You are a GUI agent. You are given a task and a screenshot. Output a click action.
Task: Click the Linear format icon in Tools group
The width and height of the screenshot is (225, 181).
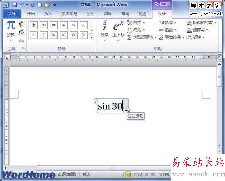click(x=22, y=32)
